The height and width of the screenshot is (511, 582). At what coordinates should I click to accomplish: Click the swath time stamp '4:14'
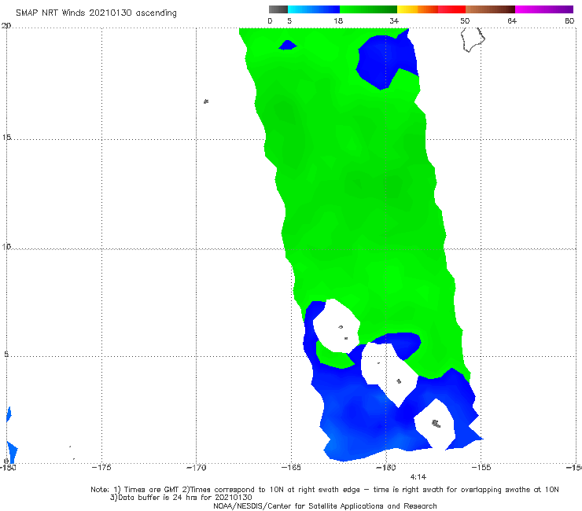tap(418, 477)
